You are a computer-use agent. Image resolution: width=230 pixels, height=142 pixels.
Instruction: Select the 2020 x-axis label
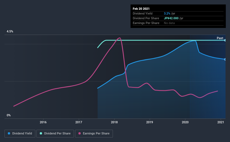[x=185, y=122]
